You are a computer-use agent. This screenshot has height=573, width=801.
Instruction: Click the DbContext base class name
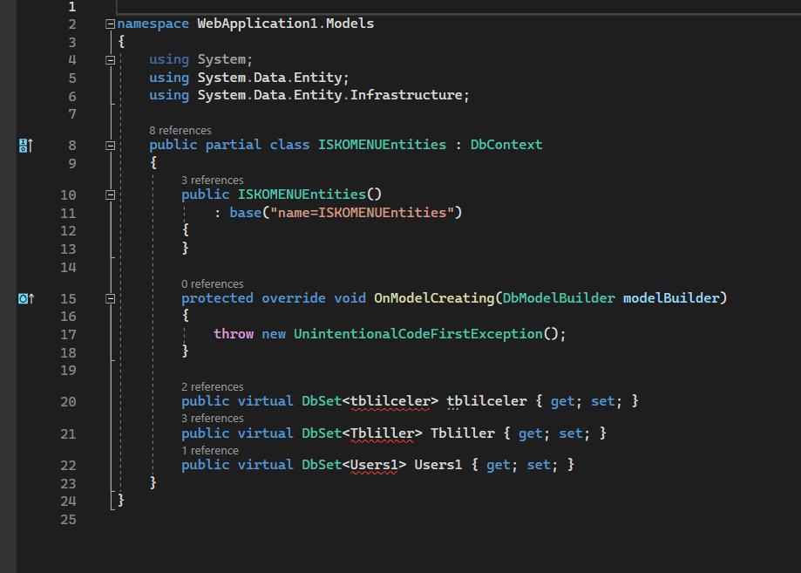point(506,145)
